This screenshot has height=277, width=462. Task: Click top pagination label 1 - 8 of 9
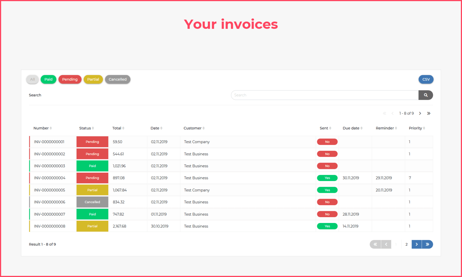tap(406, 113)
